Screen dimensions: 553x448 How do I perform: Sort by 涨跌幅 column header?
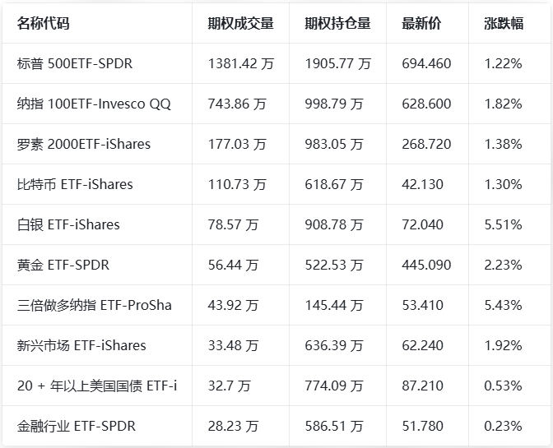[x=504, y=24]
